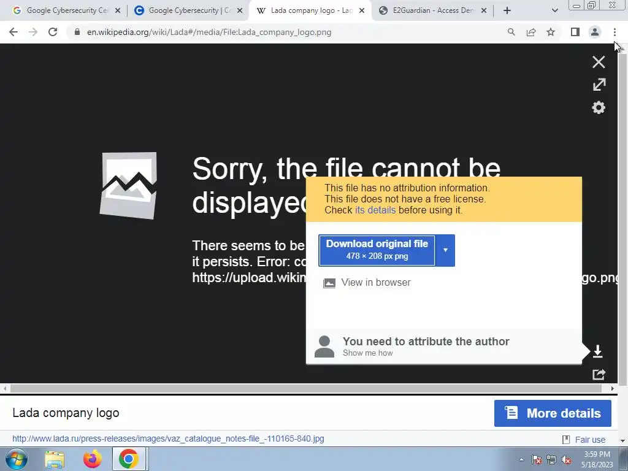Click Action Center flag tray icon
The width and height of the screenshot is (628, 471).
[x=537, y=460]
